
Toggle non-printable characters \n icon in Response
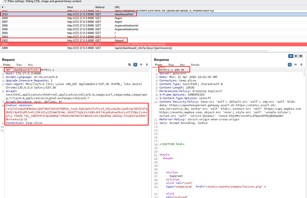pyautogui.click(x=296, y=65)
